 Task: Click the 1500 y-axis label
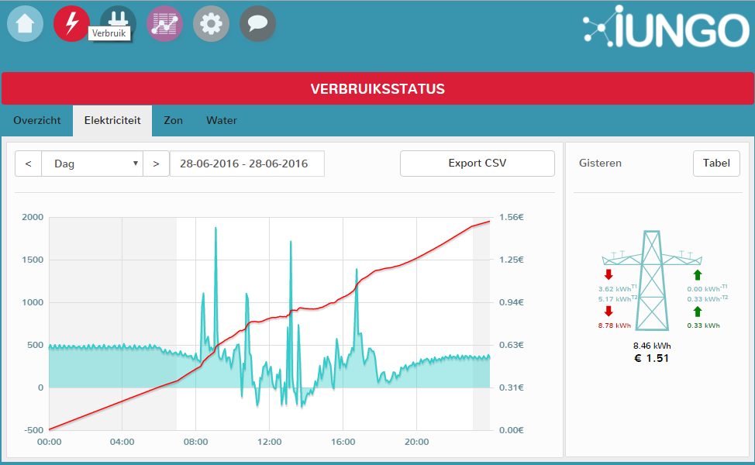point(33,260)
